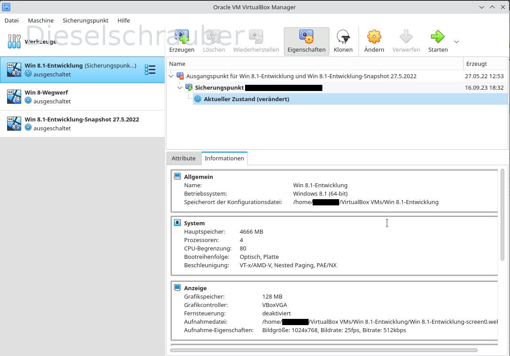Collapse the Ausgangspunkt snapshot tree node

(171, 76)
